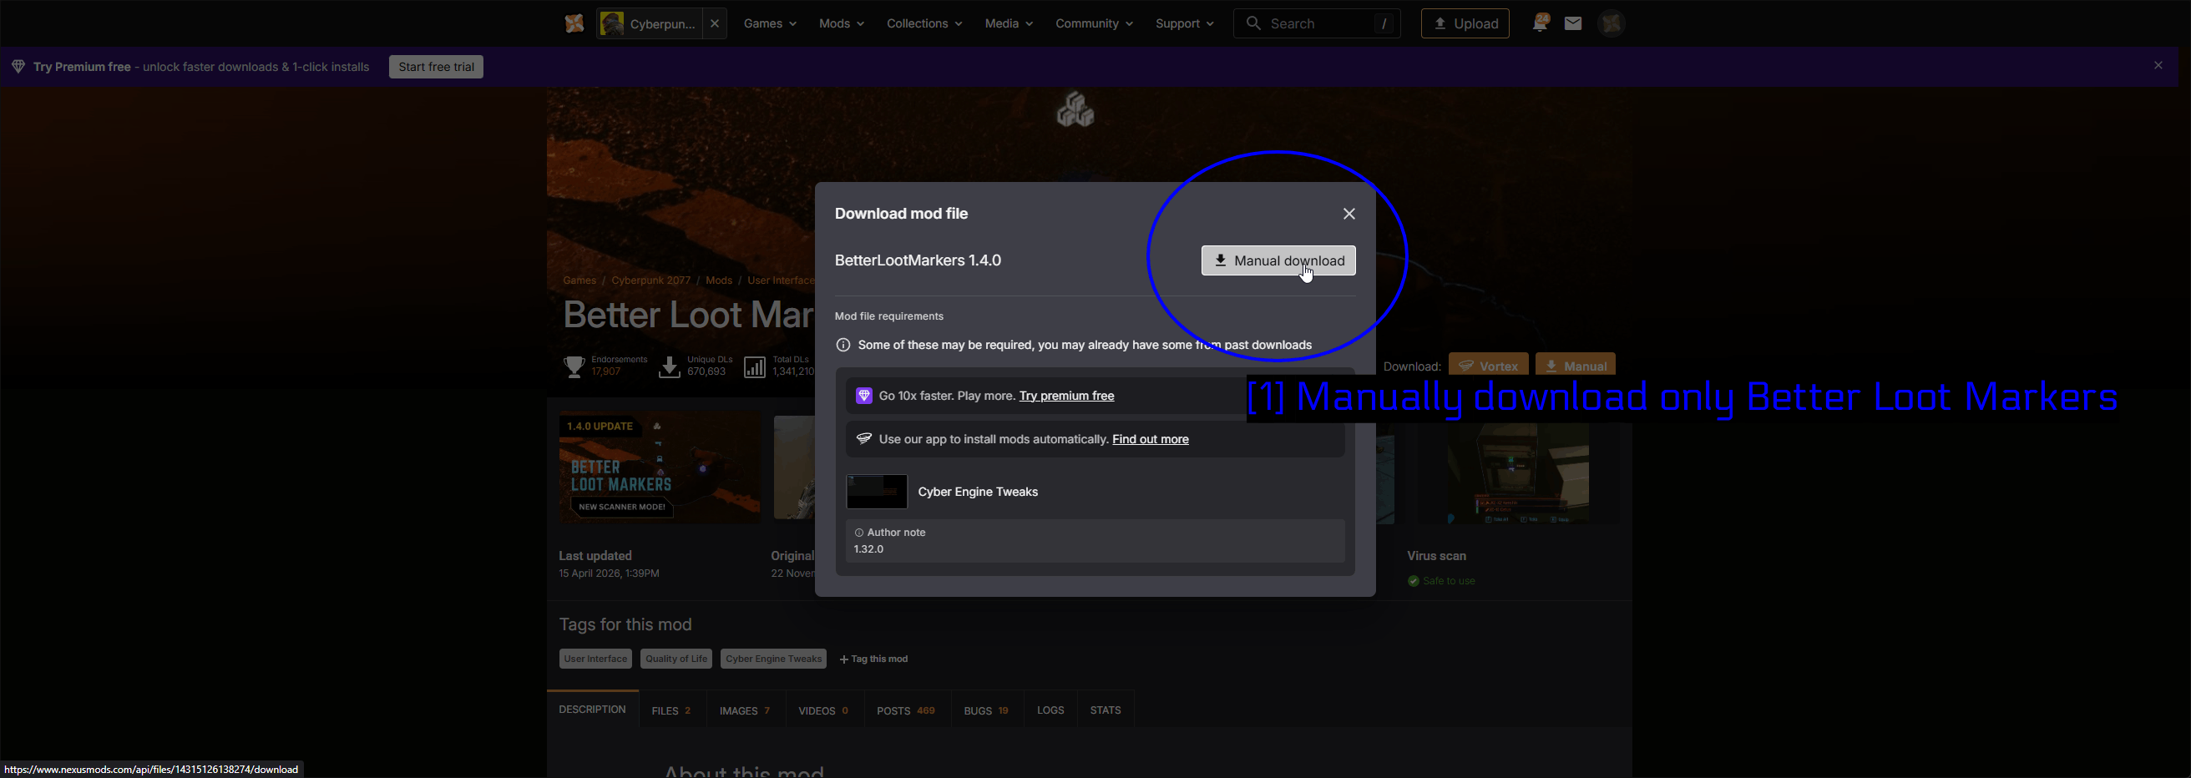Expand the Media dropdown menu
The height and width of the screenshot is (778, 2191).
pos(1009,24)
